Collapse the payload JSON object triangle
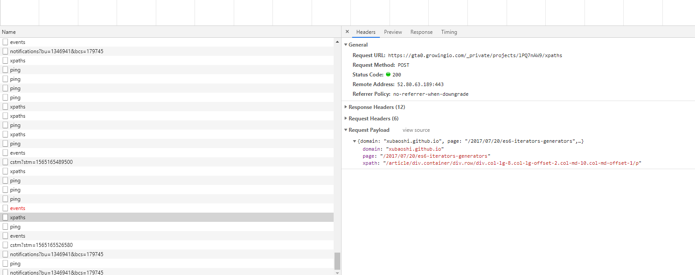The height and width of the screenshot is (275, 695). [355, 141]
